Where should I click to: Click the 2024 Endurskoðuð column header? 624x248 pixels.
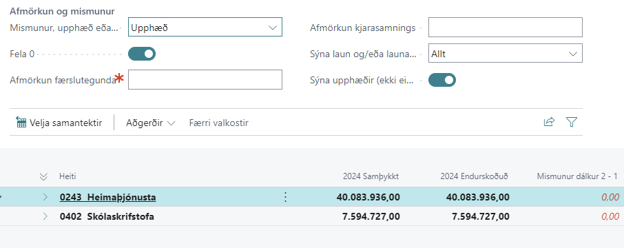(x=475, y=176)
